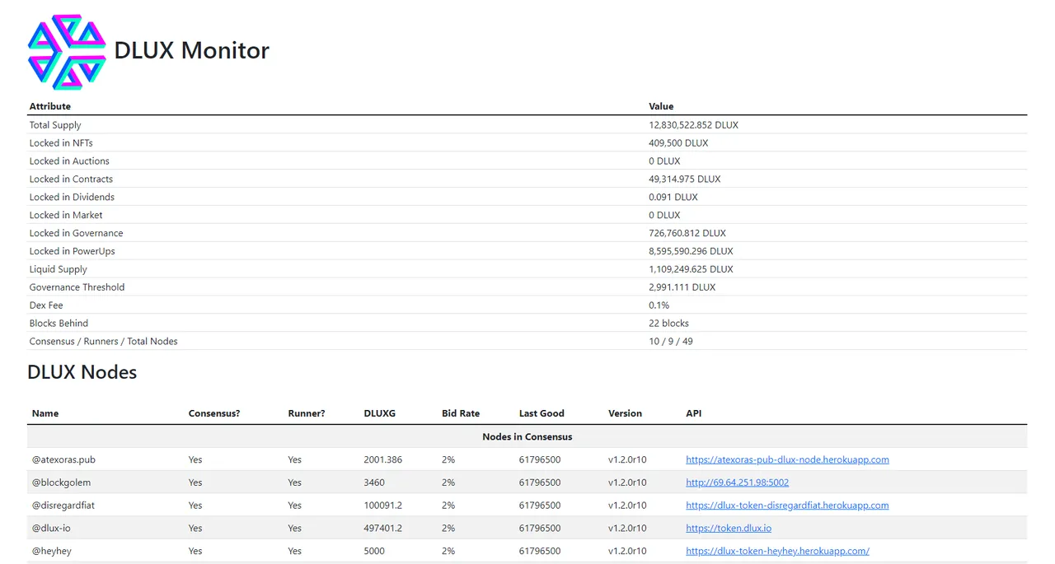
Task: Select the @blockgolem node name
Action: pos(61,482)
